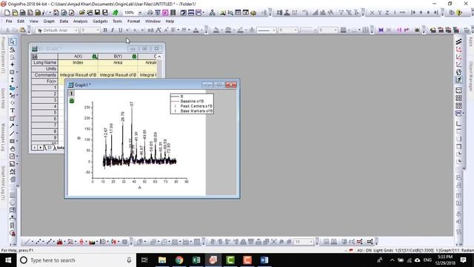Screen dimensions: 474x267
Task: Open the Graph menu
Action: 49,22
